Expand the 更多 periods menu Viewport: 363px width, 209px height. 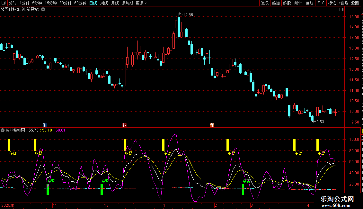141,3
